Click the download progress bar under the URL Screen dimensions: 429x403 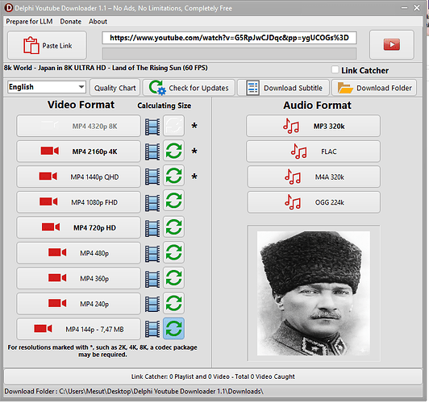pyautogui.click(x=229, y=53)
